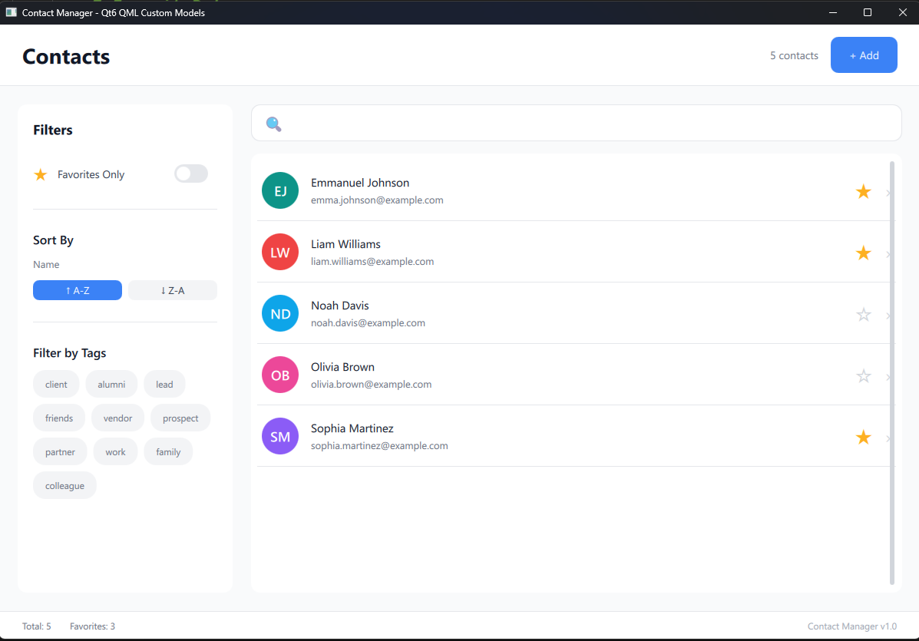Click the + Add button

(864, 55)
